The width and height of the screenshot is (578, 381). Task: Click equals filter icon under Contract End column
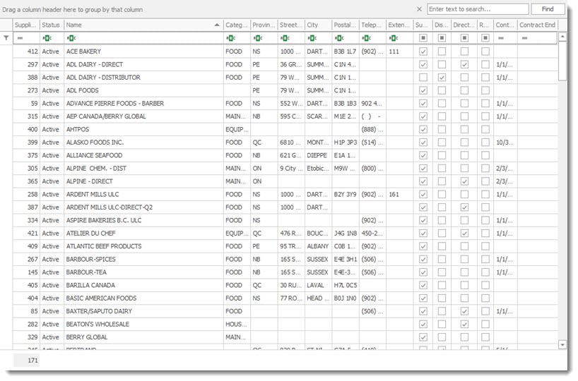tap(524, 38)
